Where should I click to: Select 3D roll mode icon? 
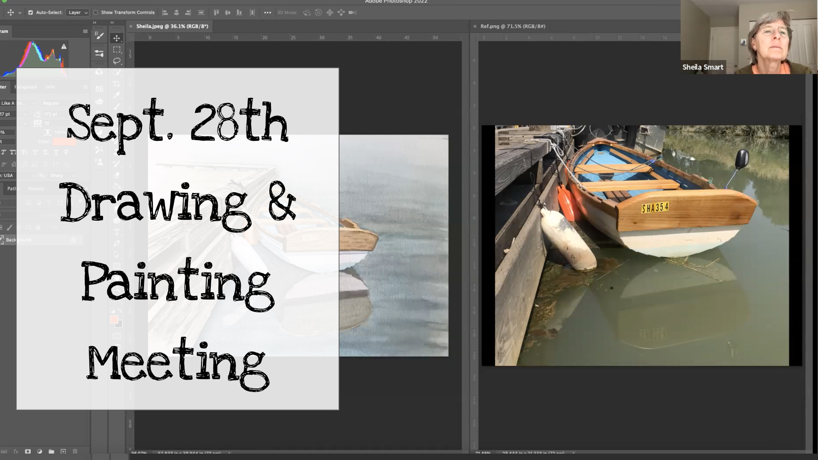pyautogui.click(x=318, y=12)
